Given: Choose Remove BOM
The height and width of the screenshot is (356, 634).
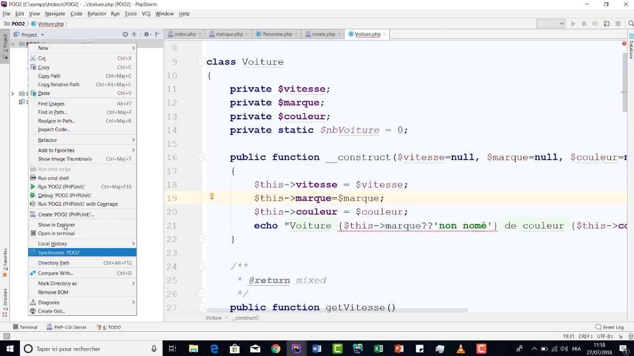Looking at the screenshot, I should [82, 292].
